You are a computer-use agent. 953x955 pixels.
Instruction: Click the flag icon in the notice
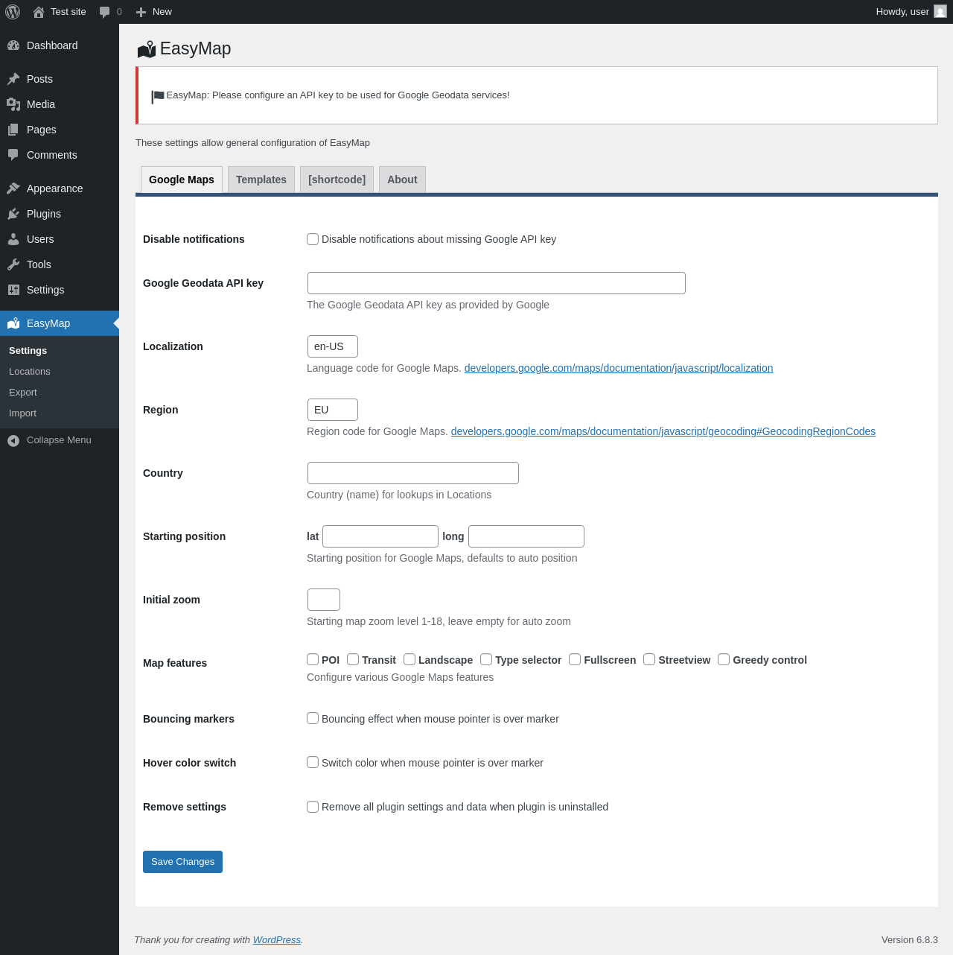coord(158,97)
